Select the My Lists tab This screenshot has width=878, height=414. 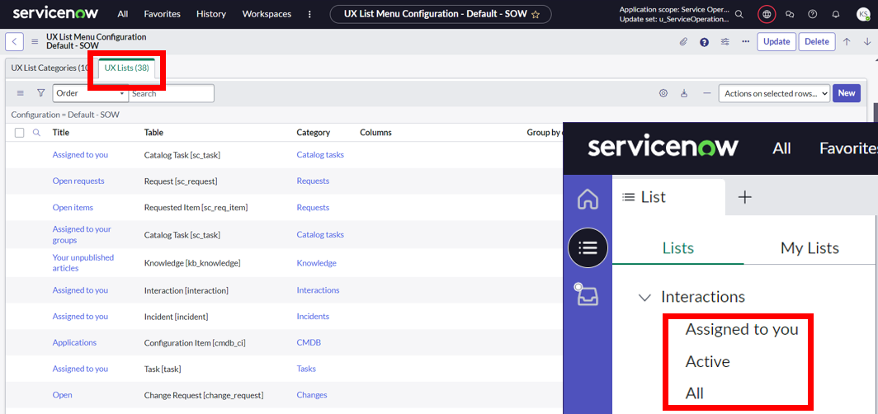(x=810, y=248)
